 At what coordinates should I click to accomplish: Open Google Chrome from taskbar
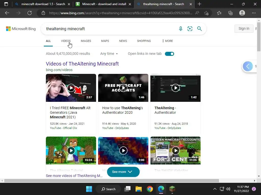coord(150,189)
